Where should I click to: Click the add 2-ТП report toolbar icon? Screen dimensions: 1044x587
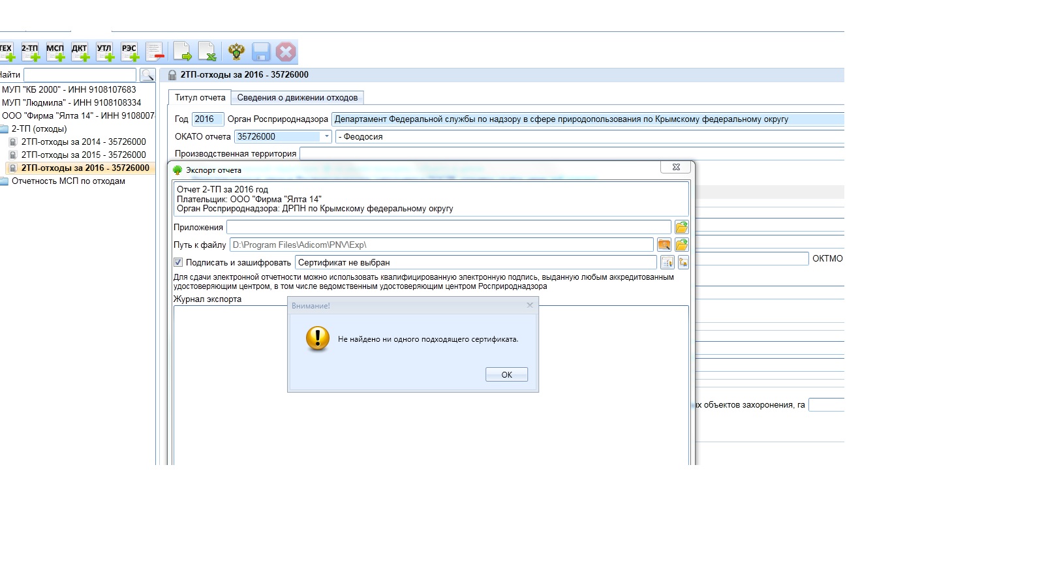click(30, 52)
